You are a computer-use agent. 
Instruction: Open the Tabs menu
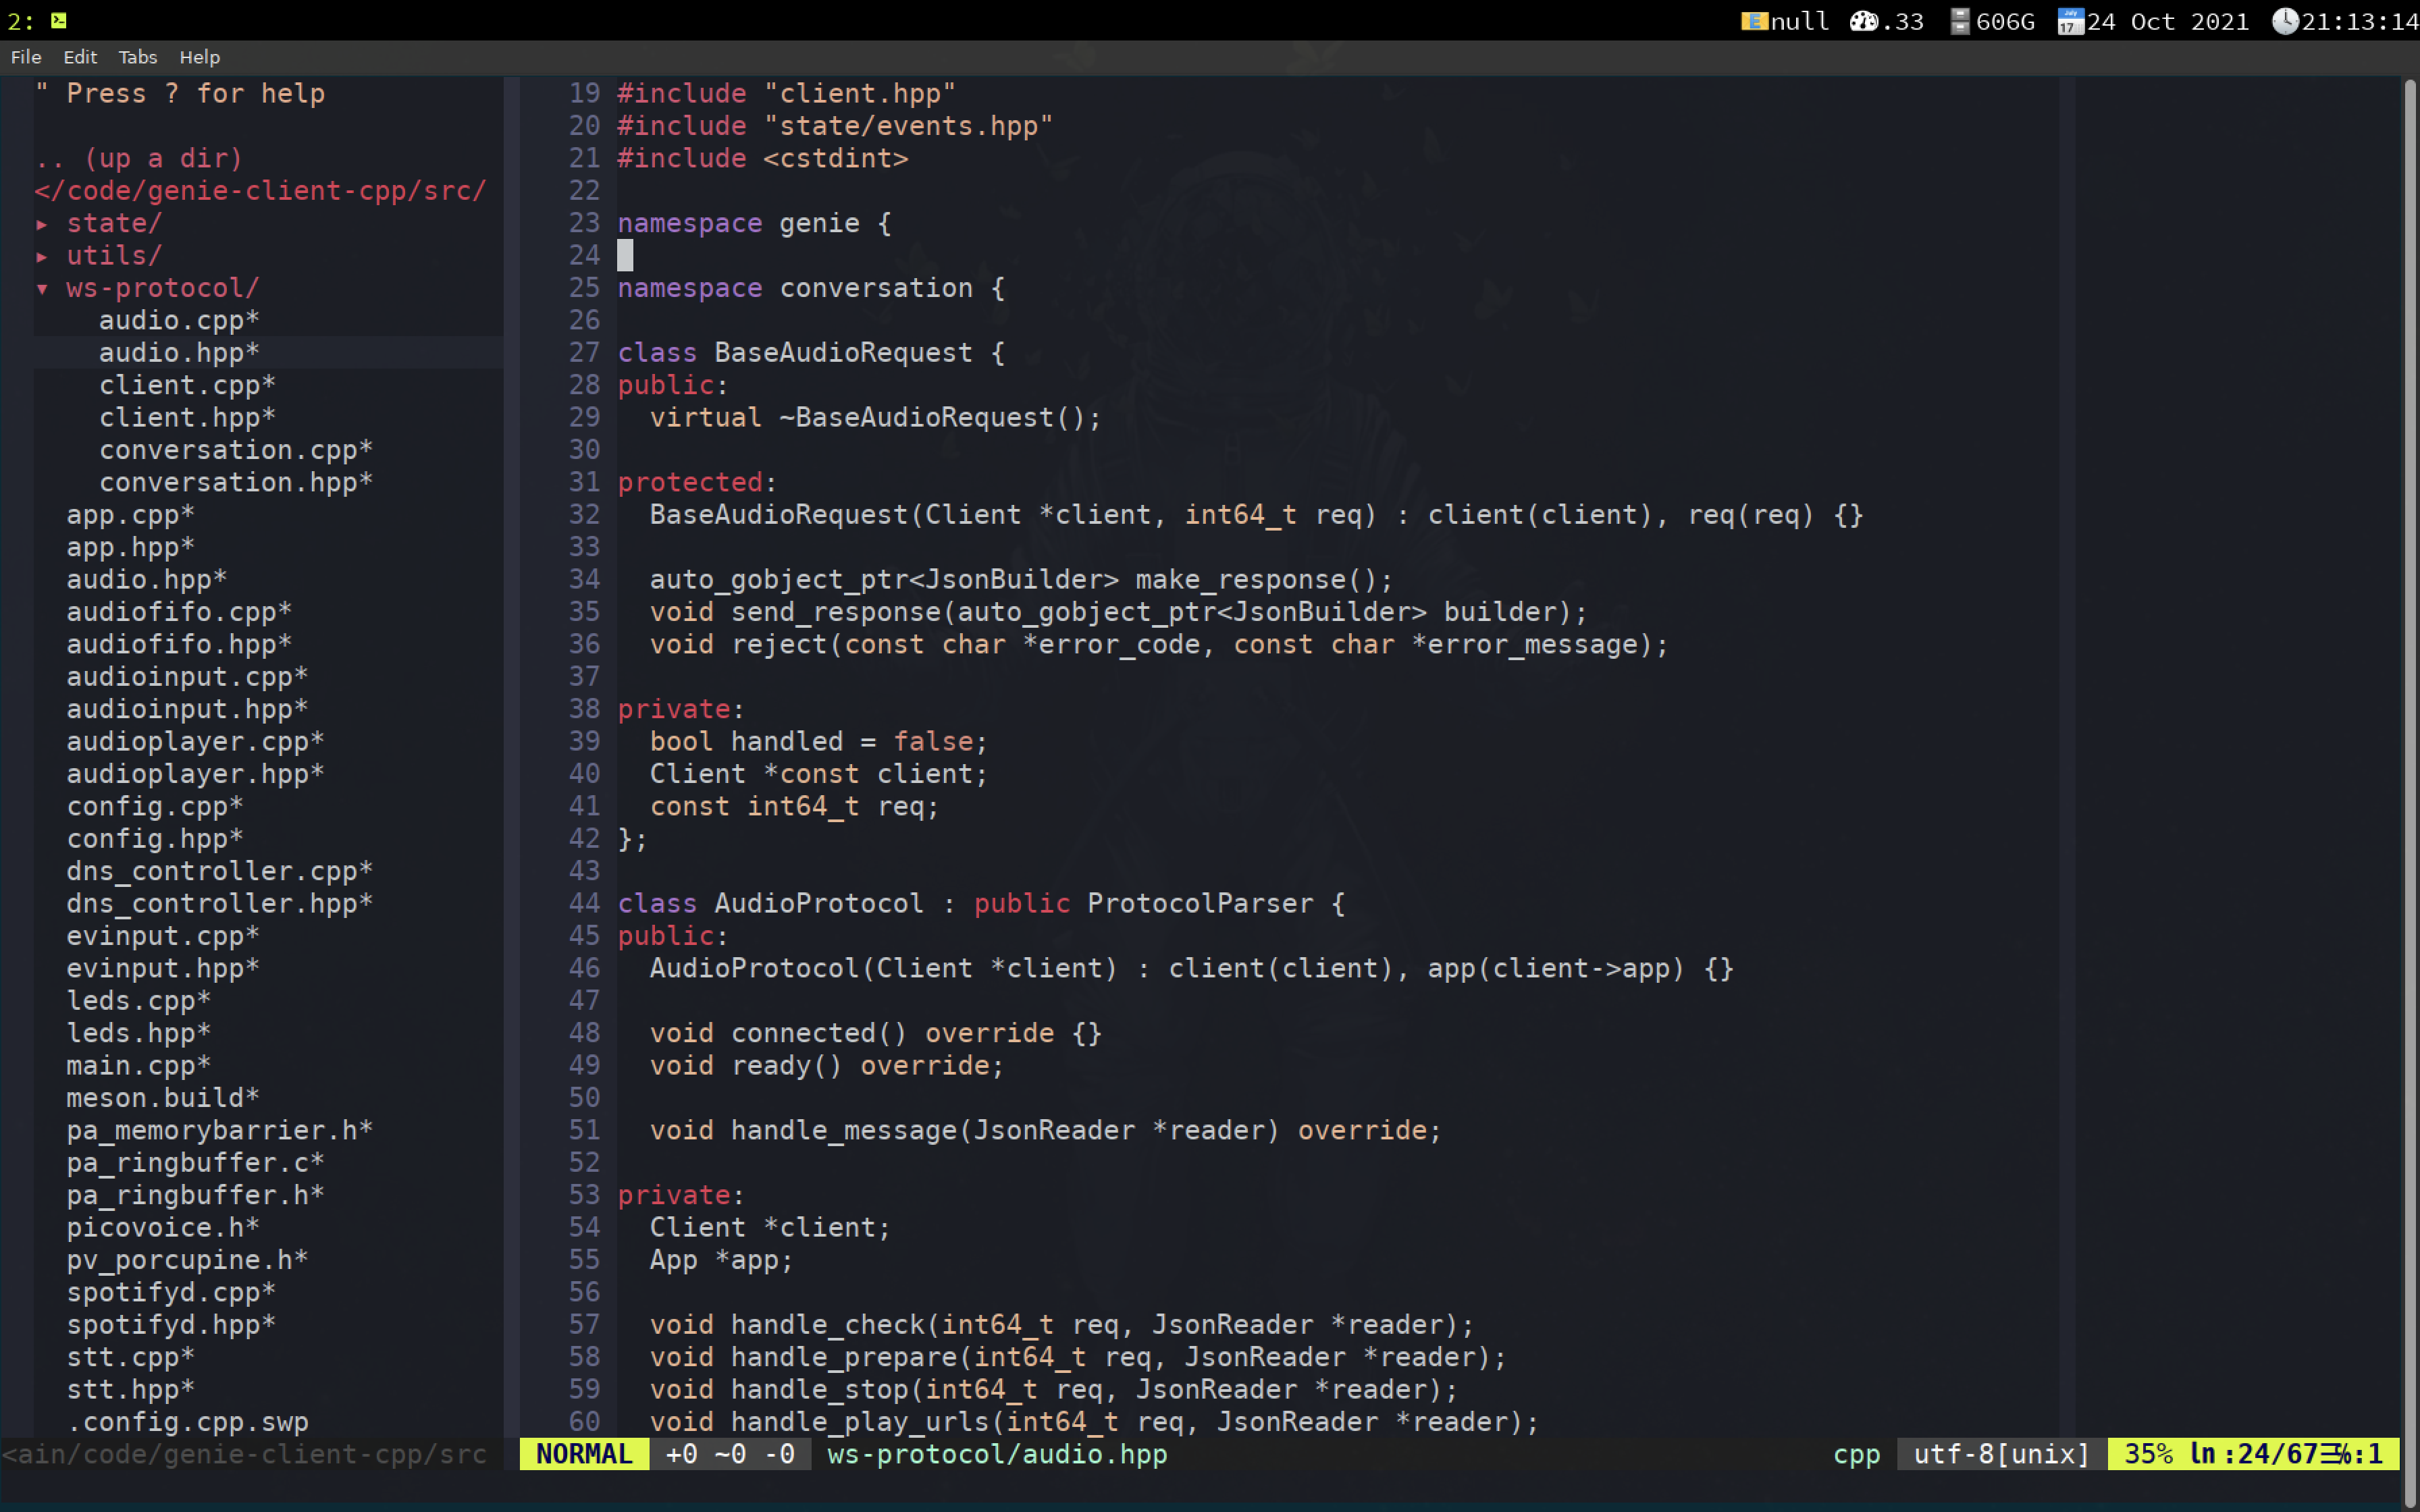tap(137, 57)
